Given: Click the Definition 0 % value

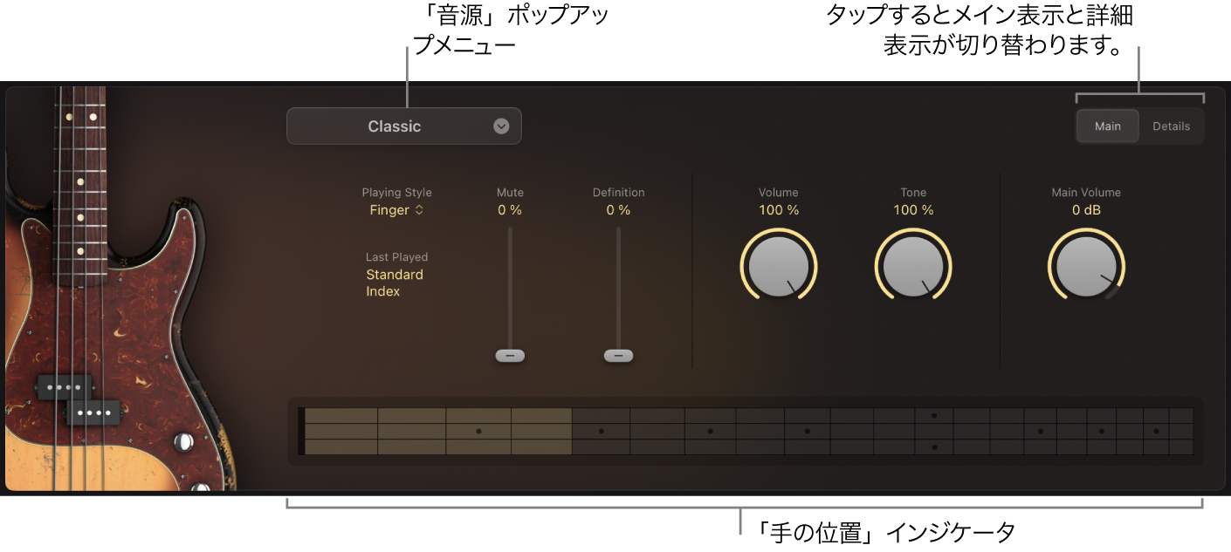Looking at the screenshot, I should 618,209.
